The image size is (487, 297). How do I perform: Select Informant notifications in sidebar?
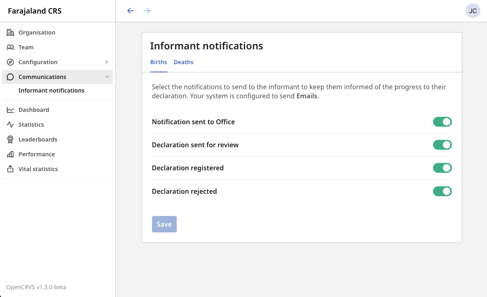pyautogui.click(x=52, y=90)
